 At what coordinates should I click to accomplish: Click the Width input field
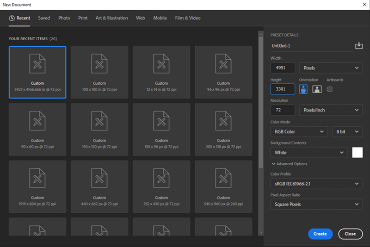(x=283, y=68)
